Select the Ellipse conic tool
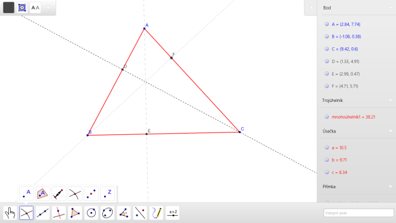Viewport: 396px width, 223px height. click(107, 213)
